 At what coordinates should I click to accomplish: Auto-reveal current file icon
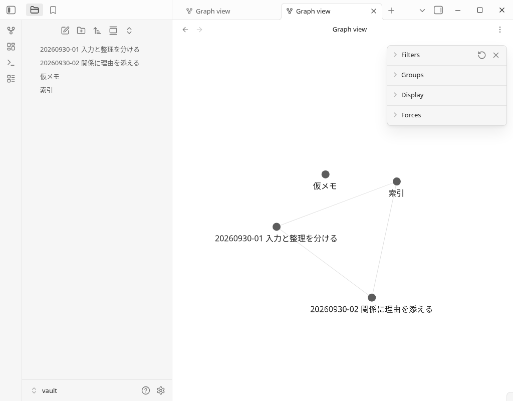(x=113, y=31)
